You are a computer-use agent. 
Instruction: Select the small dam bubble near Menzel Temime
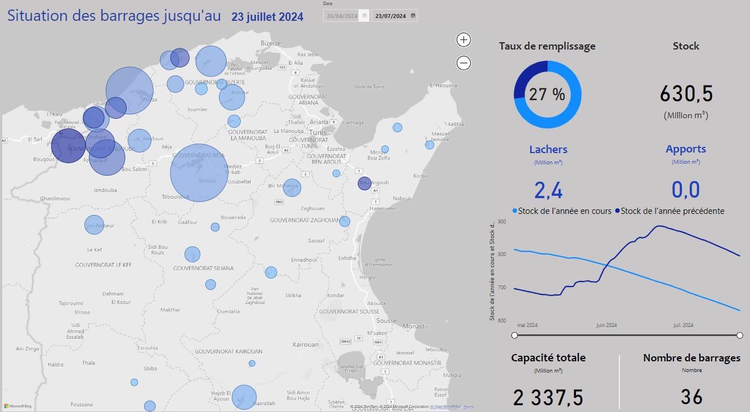click(430, 145)
